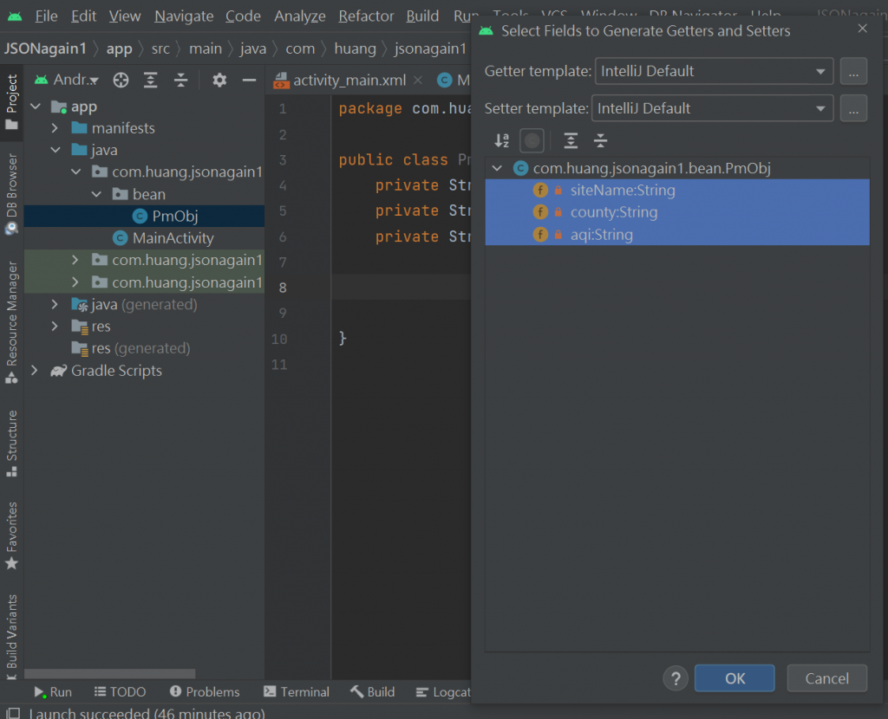Click collapse all icon in dialog toolbar
The width and height of the screenshot is (888, 719).
[x=600, y=140]
